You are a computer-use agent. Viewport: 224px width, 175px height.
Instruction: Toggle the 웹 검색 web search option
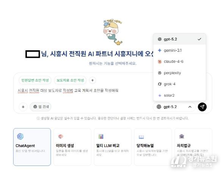[x=41, y=107]
